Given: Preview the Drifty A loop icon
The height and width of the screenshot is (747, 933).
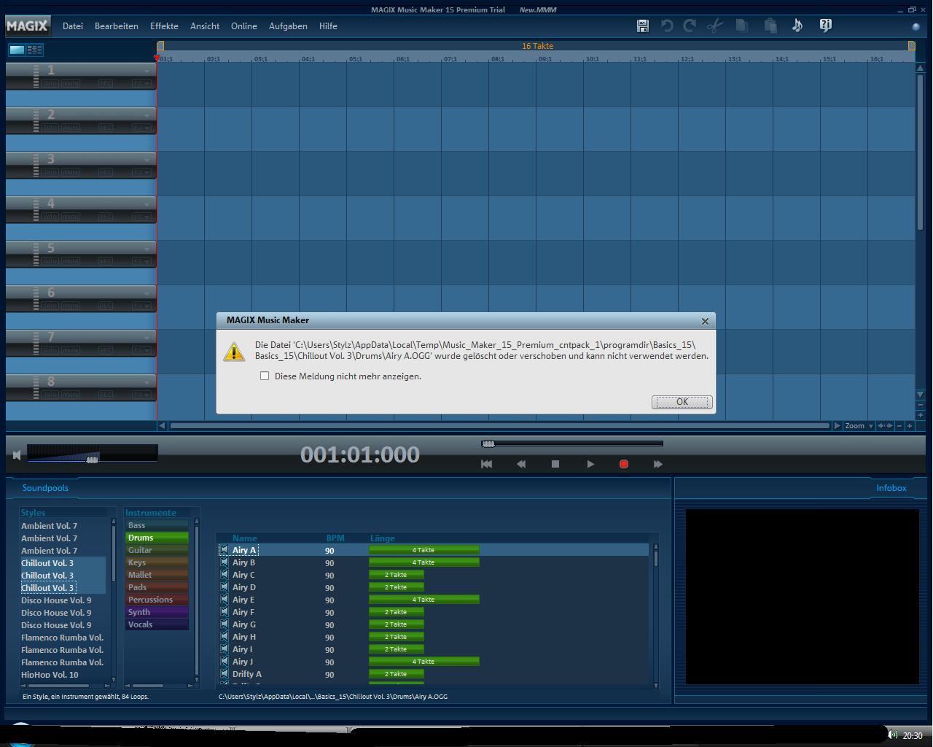Looking at the screenshot, I should pyautogui.click(x=224, y=674).
